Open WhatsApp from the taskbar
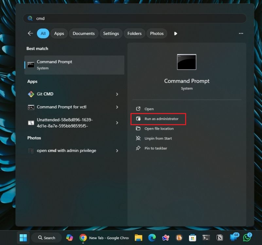The image size is (262, 245). point(247,237)
